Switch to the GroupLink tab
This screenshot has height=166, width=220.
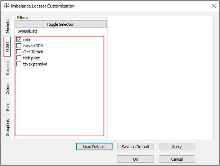pyautogui.click(x=8, y=127)
